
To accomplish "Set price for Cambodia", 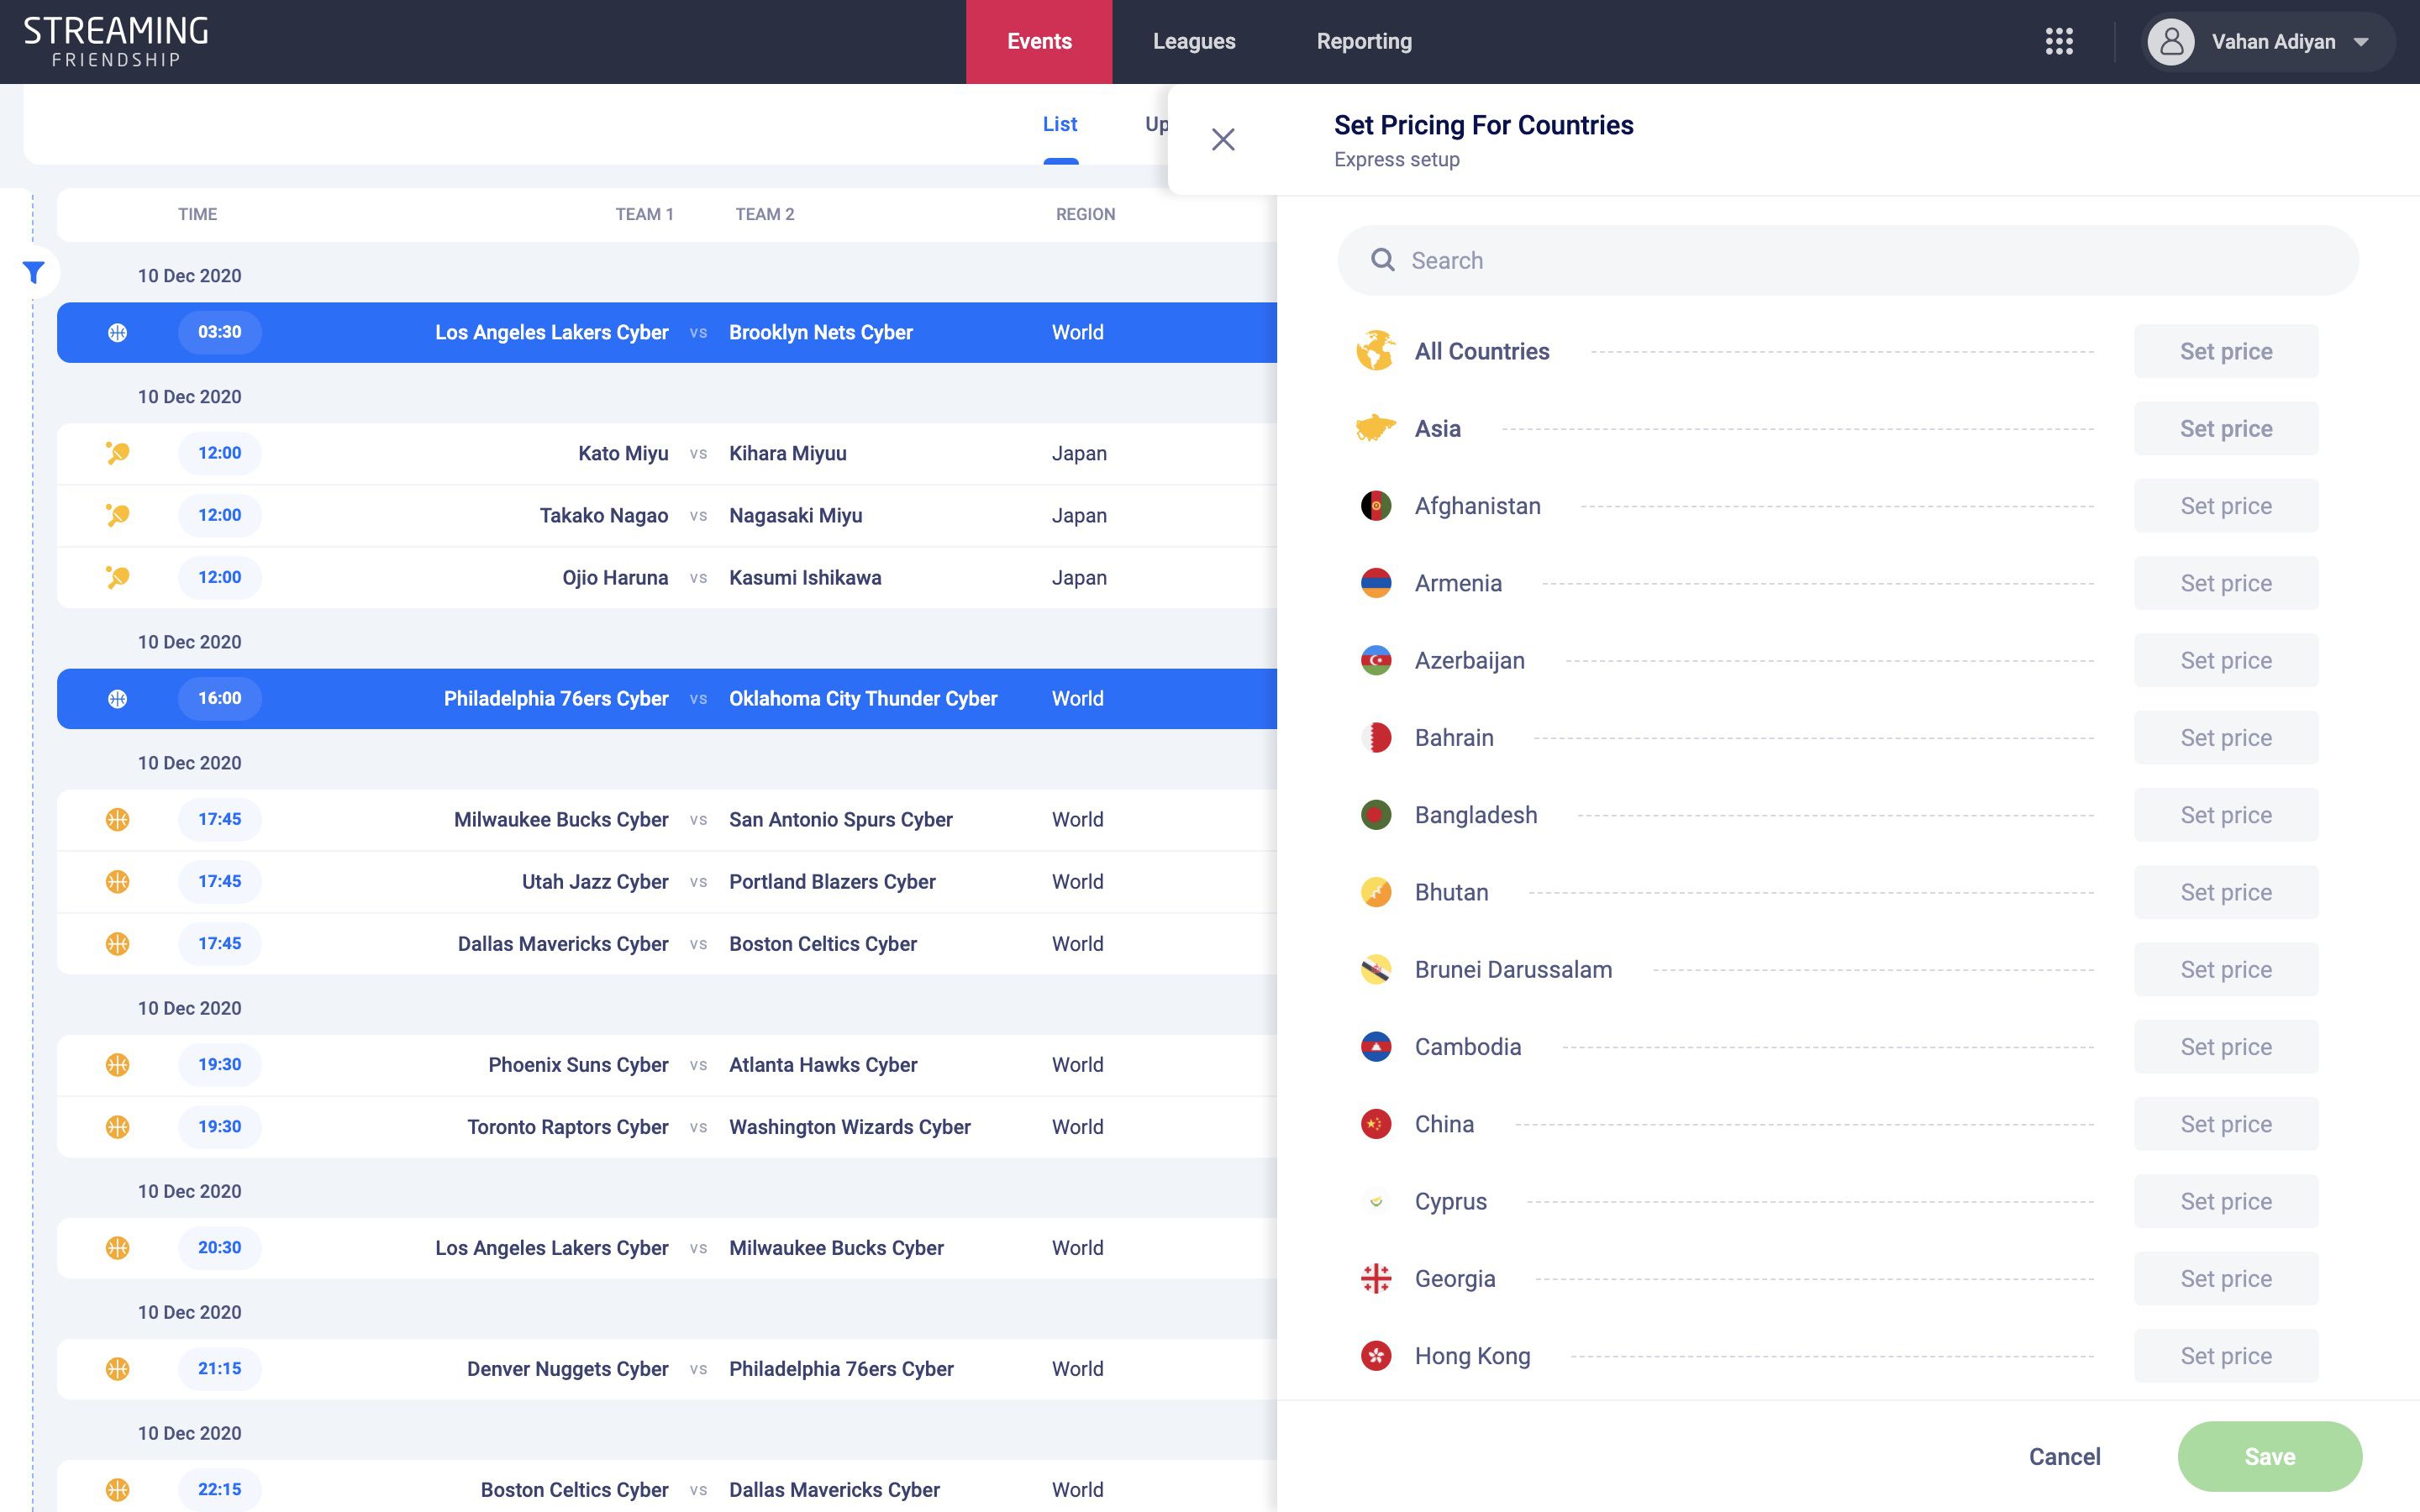I will (x=2226, y=1047).
